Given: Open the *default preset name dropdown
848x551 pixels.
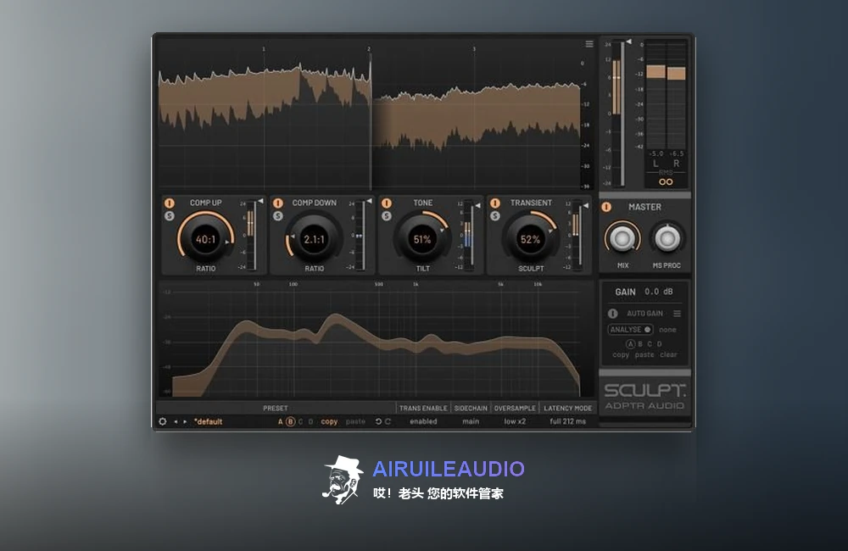Looking at the screenshot, I should [209, 422].
